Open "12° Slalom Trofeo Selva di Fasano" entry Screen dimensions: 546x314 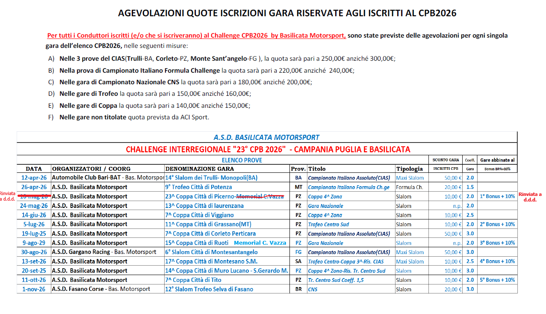tap(209, 289)
